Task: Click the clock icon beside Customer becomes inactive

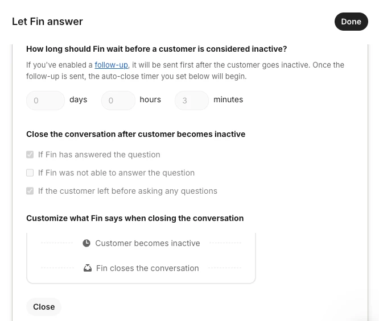Action: tap(86, 243)
